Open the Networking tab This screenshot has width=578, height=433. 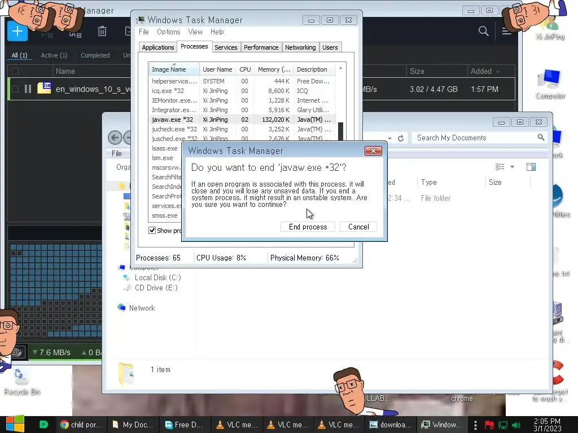click(300, 47)
